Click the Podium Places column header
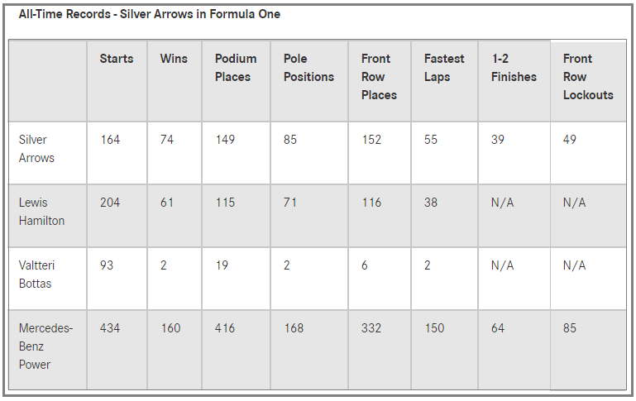Viewport: 636px width, 401px height. coord(236,68)
